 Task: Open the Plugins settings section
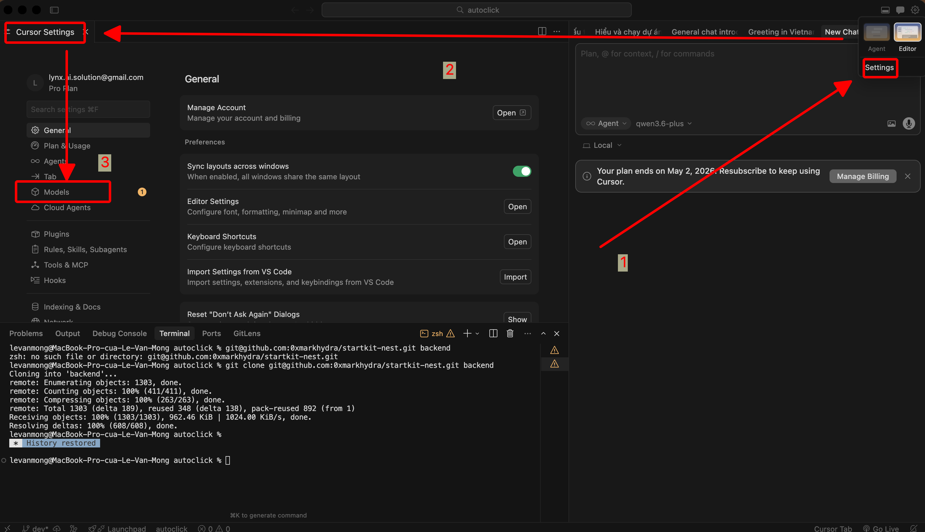click(88, 234)
